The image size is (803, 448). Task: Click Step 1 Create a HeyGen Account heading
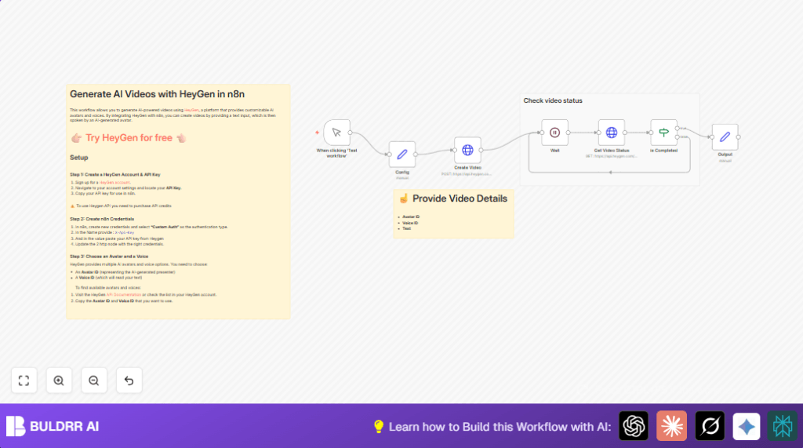[x=114, y=175]
